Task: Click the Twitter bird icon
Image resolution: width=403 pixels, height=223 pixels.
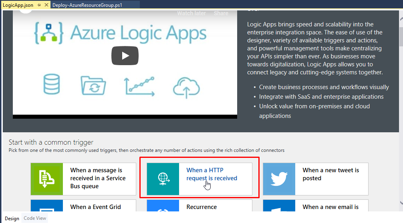Action: coord(279,179)
